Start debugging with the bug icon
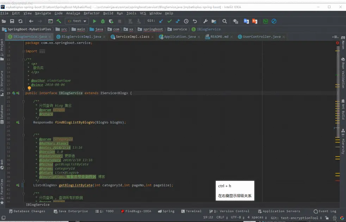This screenshot has height=222, width=346. [x=103, y=21]
